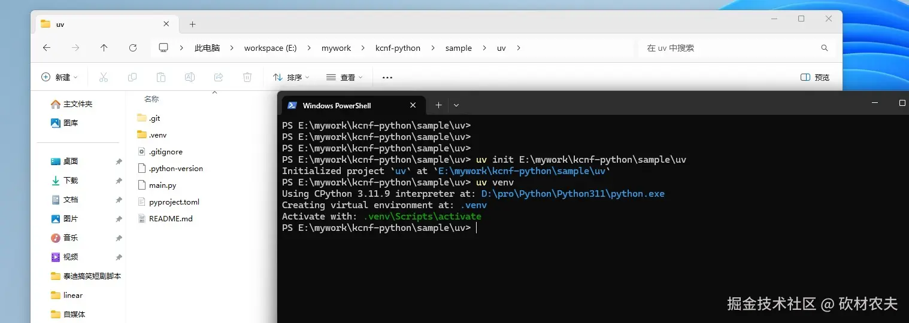
Task: Click the Rename icon in Explorer toolbar
Action: tap(190, 77)
